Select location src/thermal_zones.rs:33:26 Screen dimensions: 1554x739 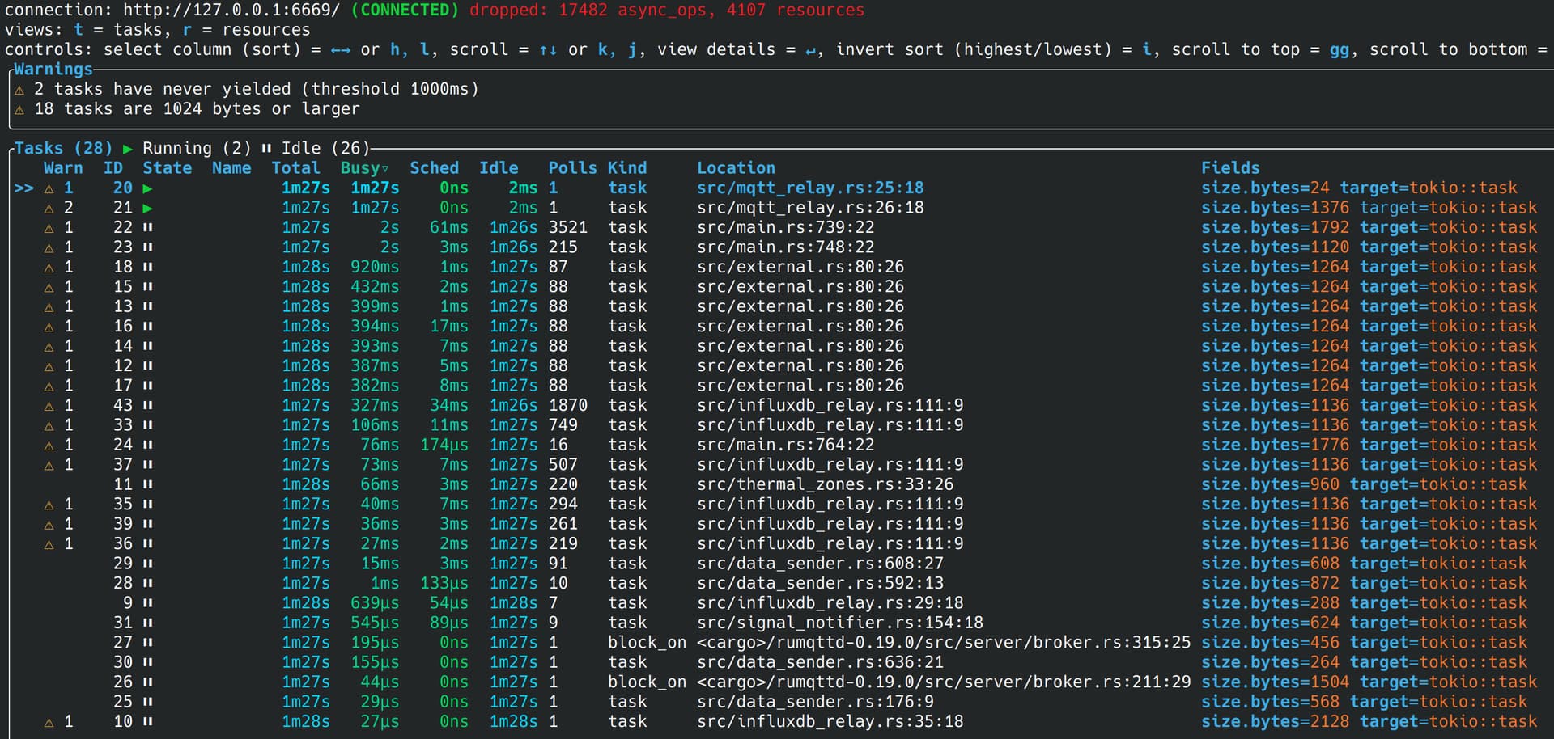(826, 485)
